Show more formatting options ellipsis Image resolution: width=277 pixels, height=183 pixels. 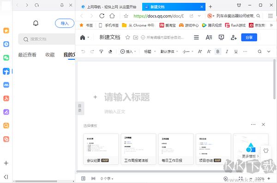click(x=245, y=51)
